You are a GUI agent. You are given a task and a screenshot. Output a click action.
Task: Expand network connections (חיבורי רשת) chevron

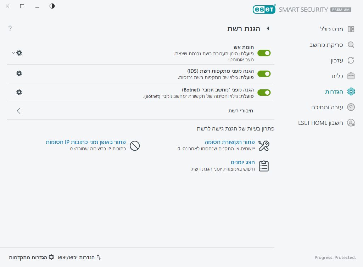tap(19, 111)
